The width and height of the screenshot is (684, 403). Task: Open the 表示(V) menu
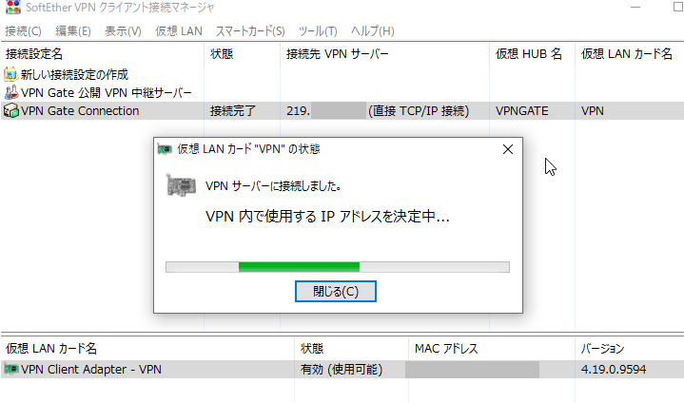click(123, 31)
